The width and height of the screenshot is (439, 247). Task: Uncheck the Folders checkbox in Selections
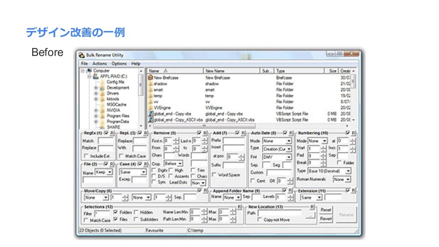tap(116, 212)
